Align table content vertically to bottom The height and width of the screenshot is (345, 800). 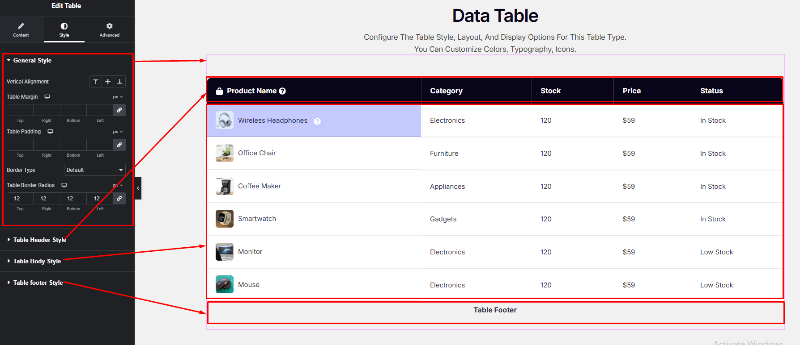(x=119, y=82)
